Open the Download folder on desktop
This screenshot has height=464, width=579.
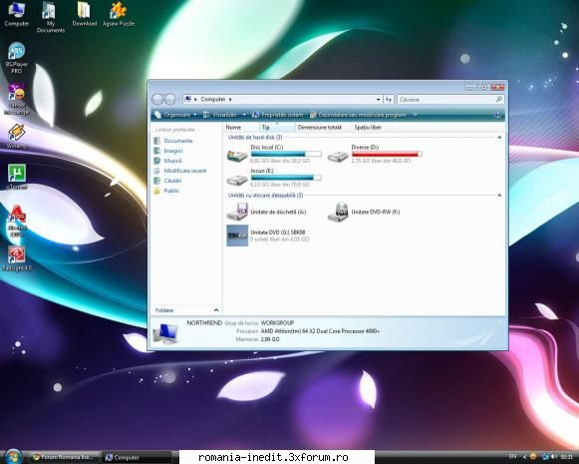tap(84, 14)
